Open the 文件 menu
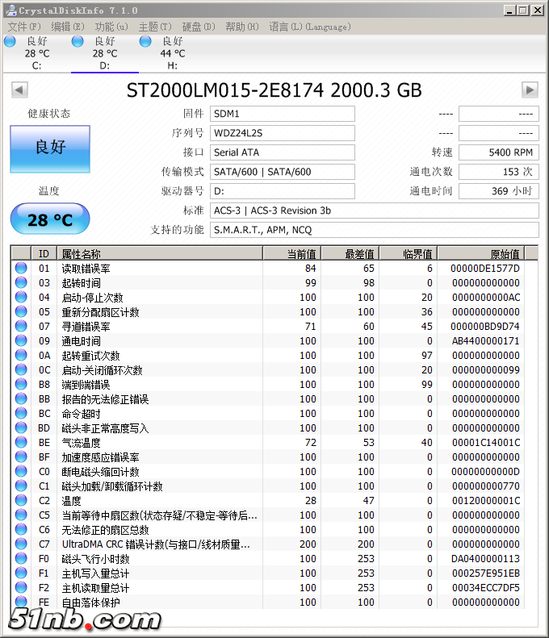 (23, 27)
